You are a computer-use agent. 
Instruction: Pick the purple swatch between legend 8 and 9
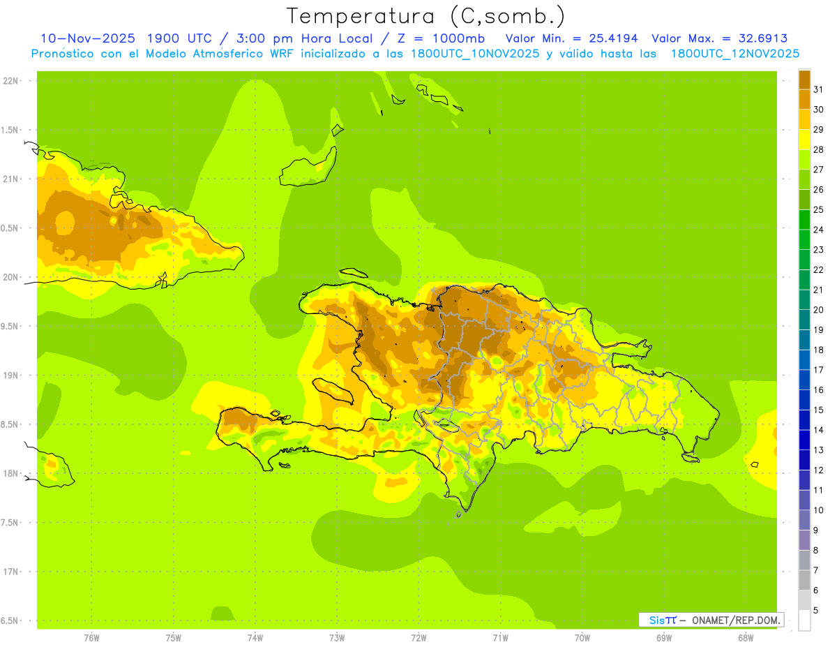click(804, 540)
